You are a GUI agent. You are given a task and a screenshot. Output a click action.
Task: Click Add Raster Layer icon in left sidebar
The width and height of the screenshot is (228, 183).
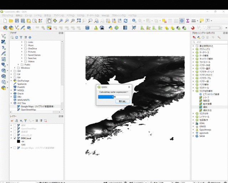click(4, 42)
